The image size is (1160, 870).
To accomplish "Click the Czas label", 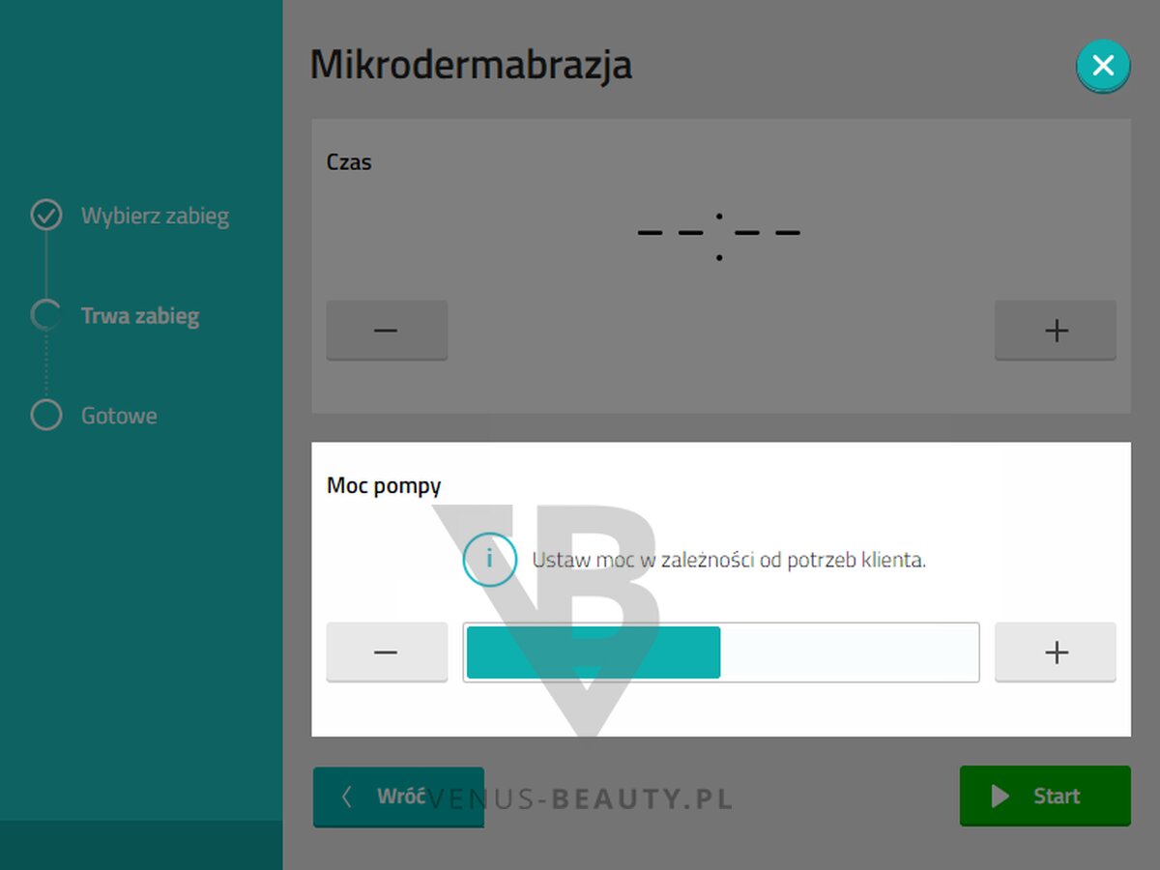I will [x=349, y=161].
